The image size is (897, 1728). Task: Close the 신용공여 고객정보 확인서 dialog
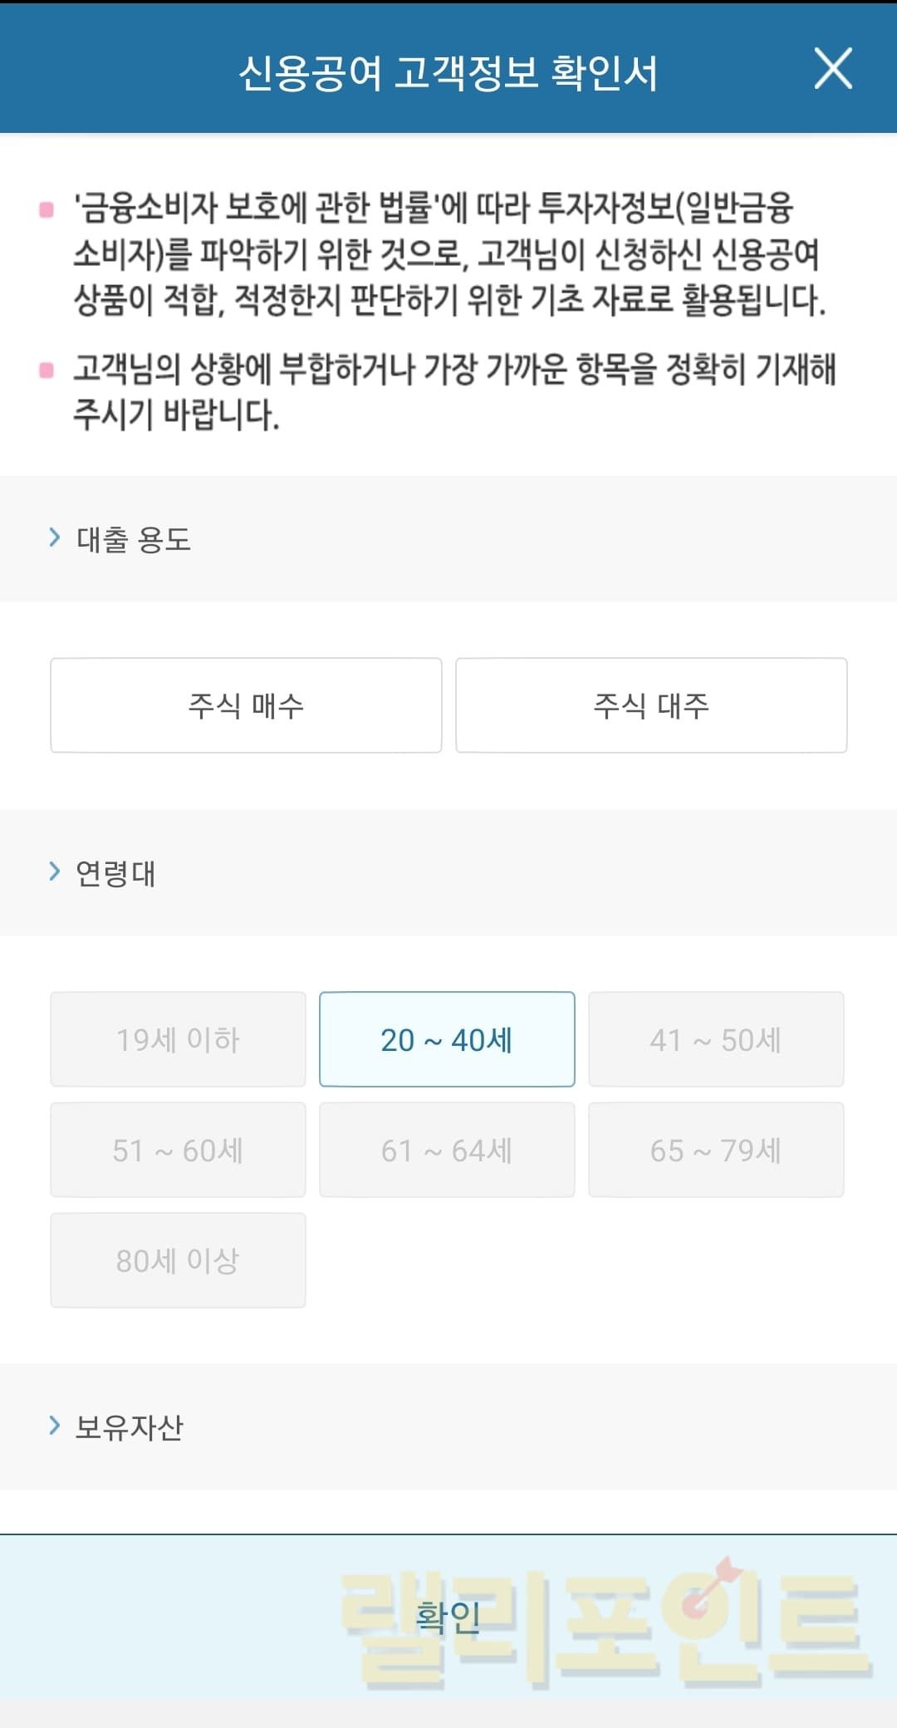tap(833, 68)
